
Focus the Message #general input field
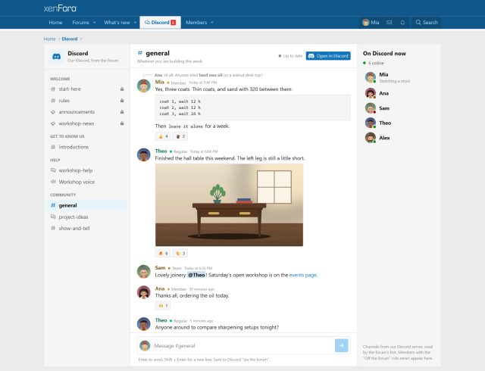[242, 346]
